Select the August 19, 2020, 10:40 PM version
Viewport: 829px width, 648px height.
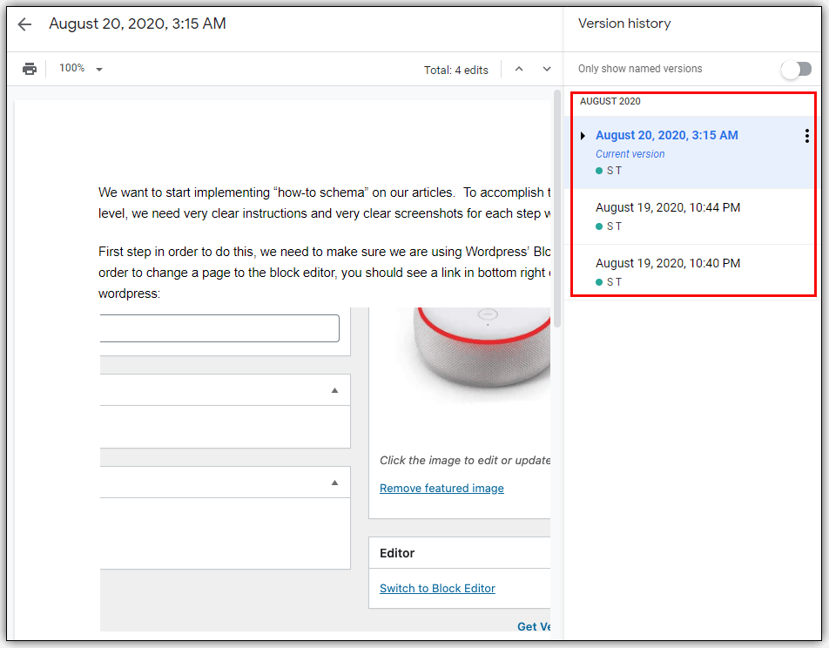tap(668, 263)
